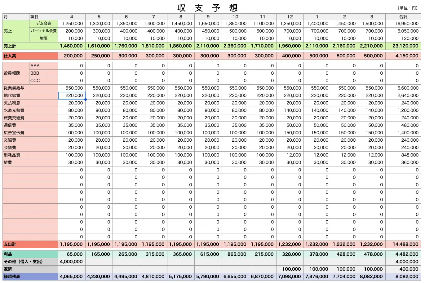The height and width of the screenshot is (283, 425).
Task: Click the ジム会費 row label
Action: (44, 24)
